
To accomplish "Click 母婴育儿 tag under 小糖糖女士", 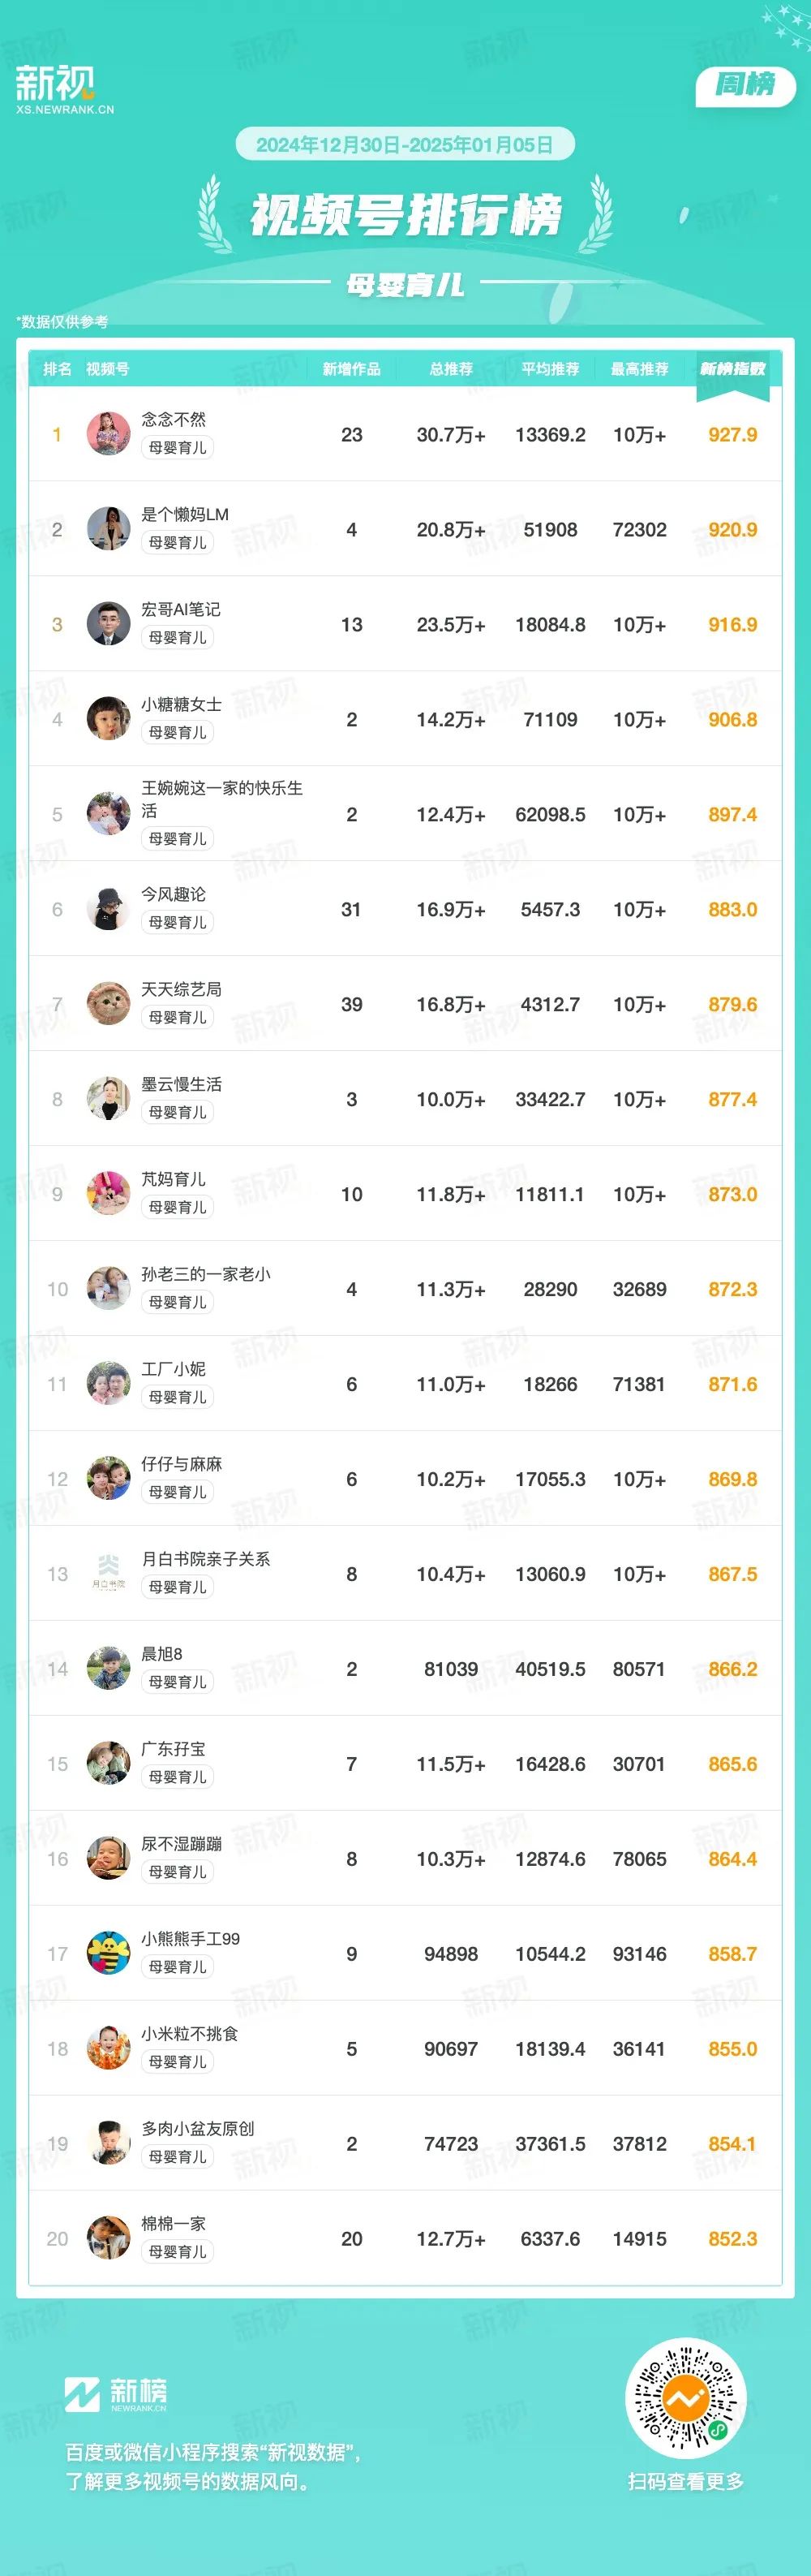I will 178,733.
